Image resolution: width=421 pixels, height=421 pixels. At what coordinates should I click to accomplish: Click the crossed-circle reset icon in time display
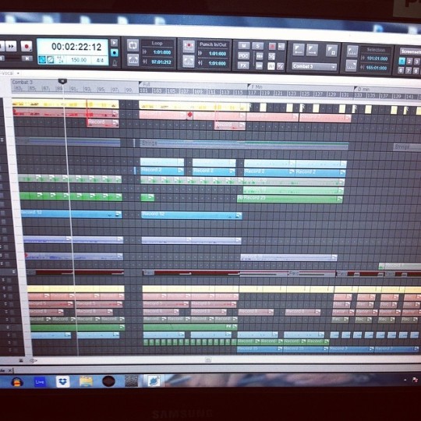tap(51, 59)
